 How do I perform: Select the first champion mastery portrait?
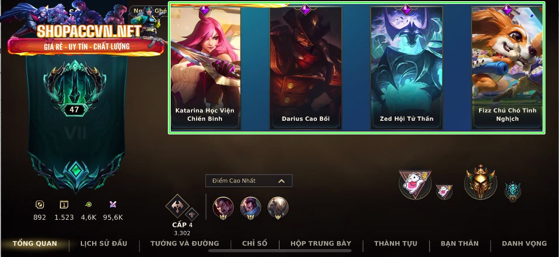coord(223,207)
